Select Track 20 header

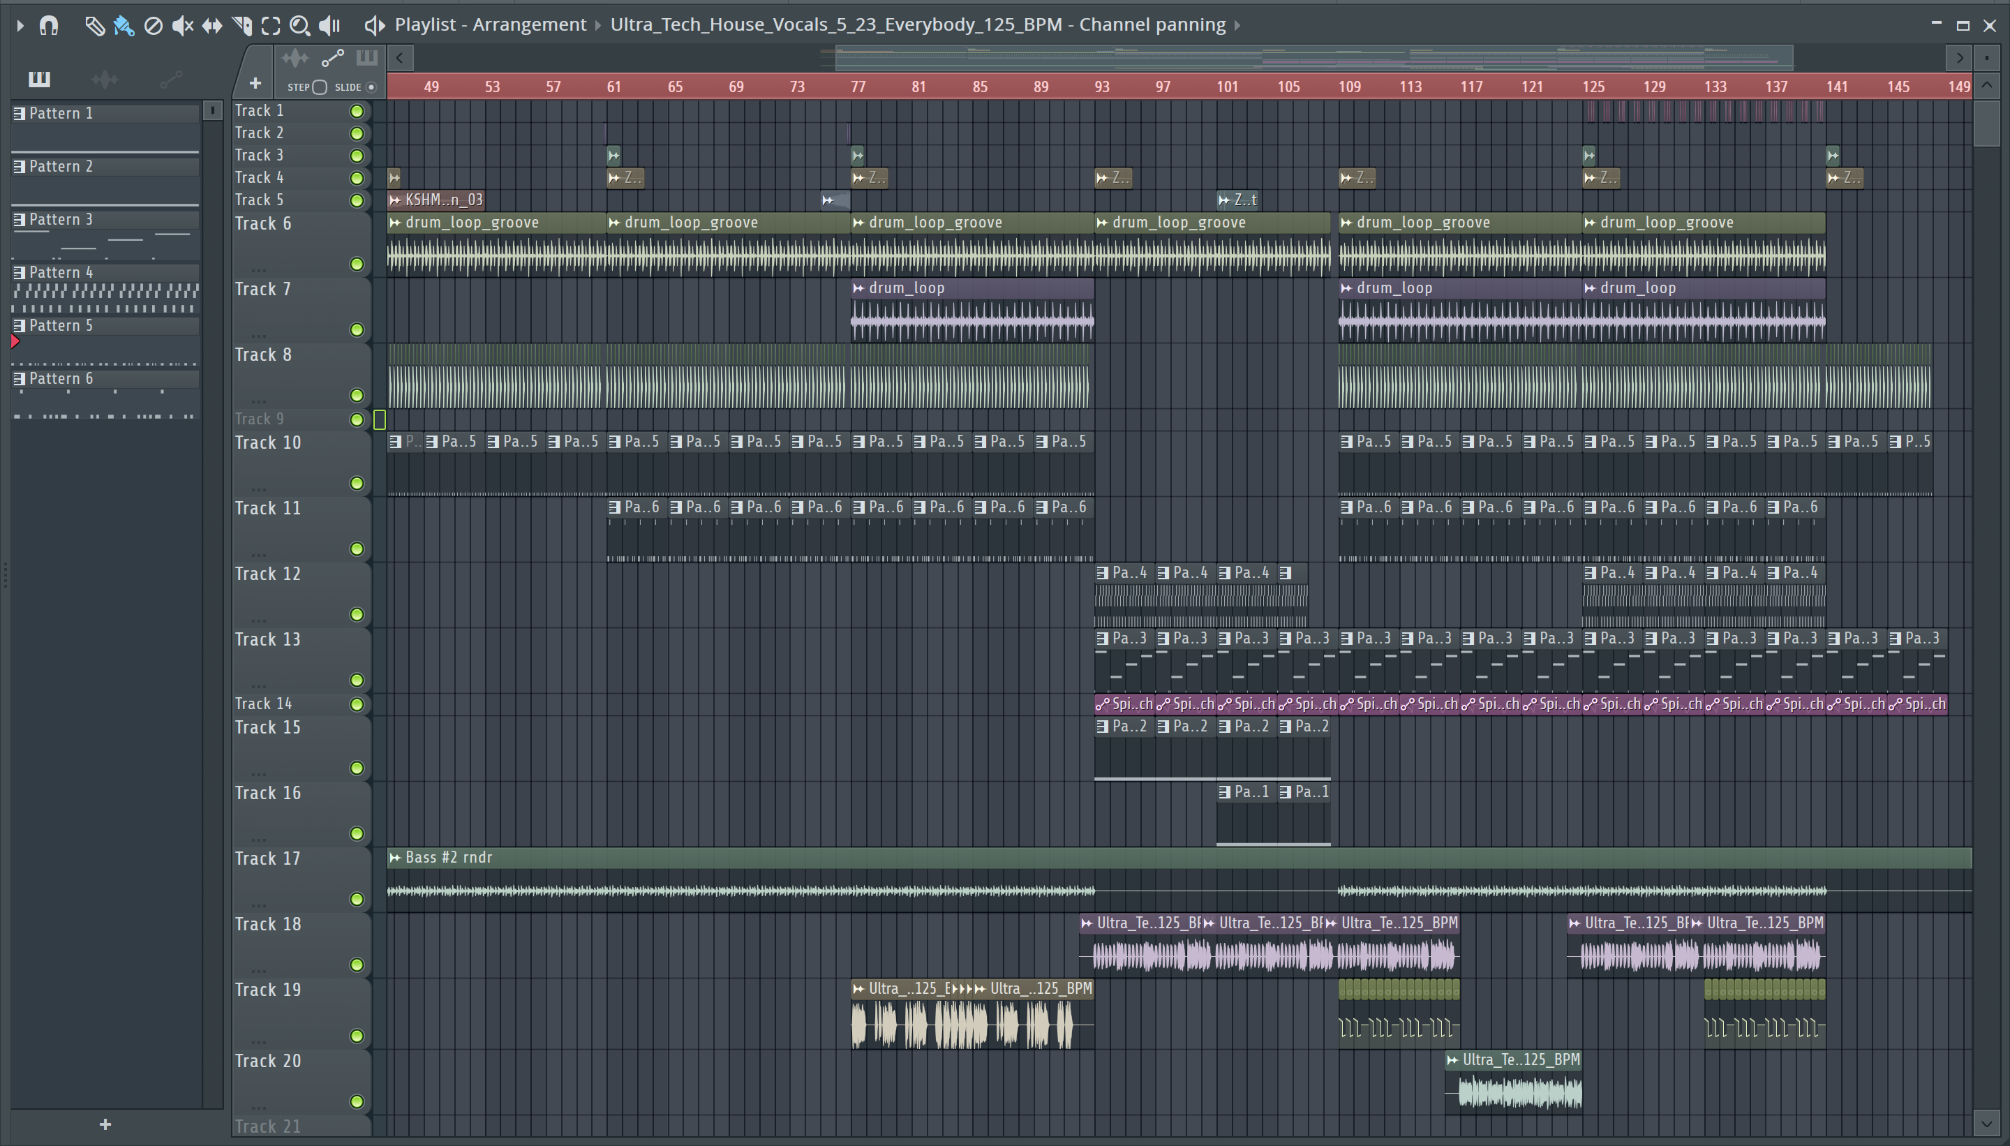tap(301, 1082)
